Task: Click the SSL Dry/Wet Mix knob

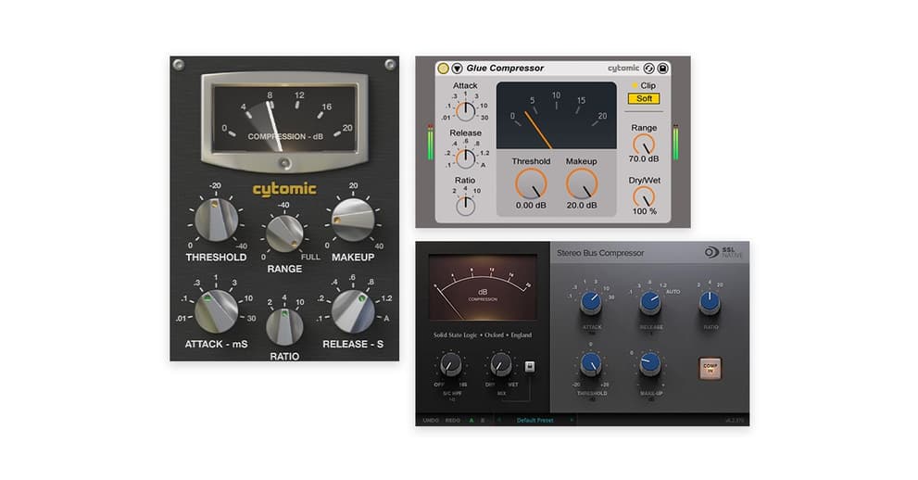Action: coord(500,365)
